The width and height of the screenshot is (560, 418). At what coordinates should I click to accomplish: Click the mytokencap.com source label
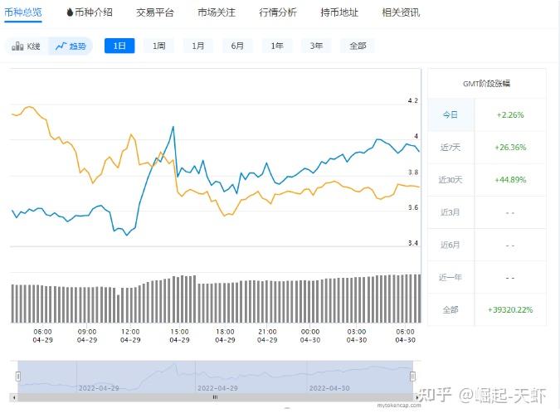399,406
